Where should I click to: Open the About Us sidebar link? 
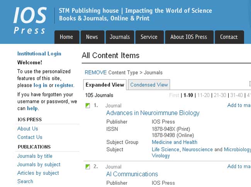pyautogui.click(x=28, y=129)
